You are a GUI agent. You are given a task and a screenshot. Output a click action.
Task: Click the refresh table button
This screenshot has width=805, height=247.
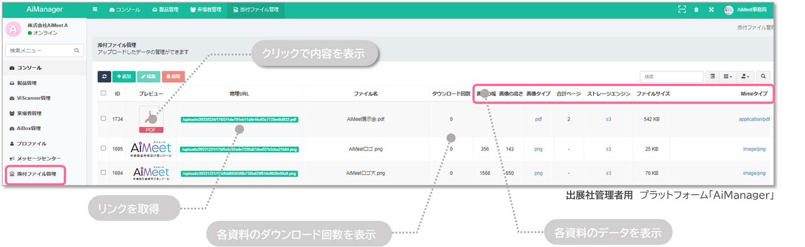click(x=104, y=77)
